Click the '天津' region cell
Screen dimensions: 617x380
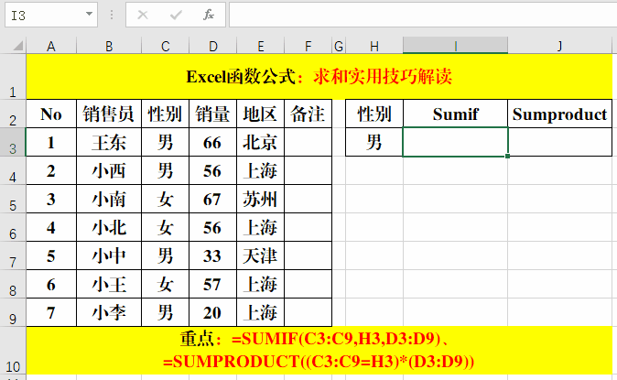[261, 255]
